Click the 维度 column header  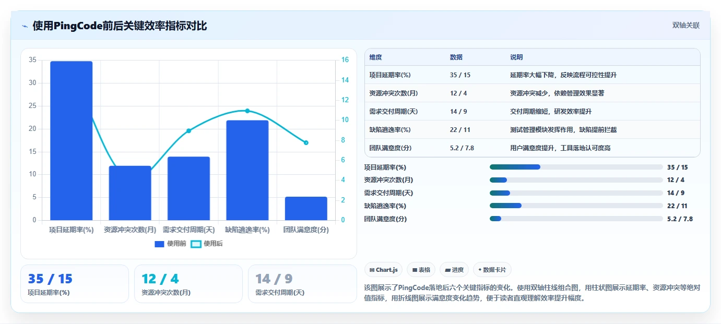coord(376,57)
